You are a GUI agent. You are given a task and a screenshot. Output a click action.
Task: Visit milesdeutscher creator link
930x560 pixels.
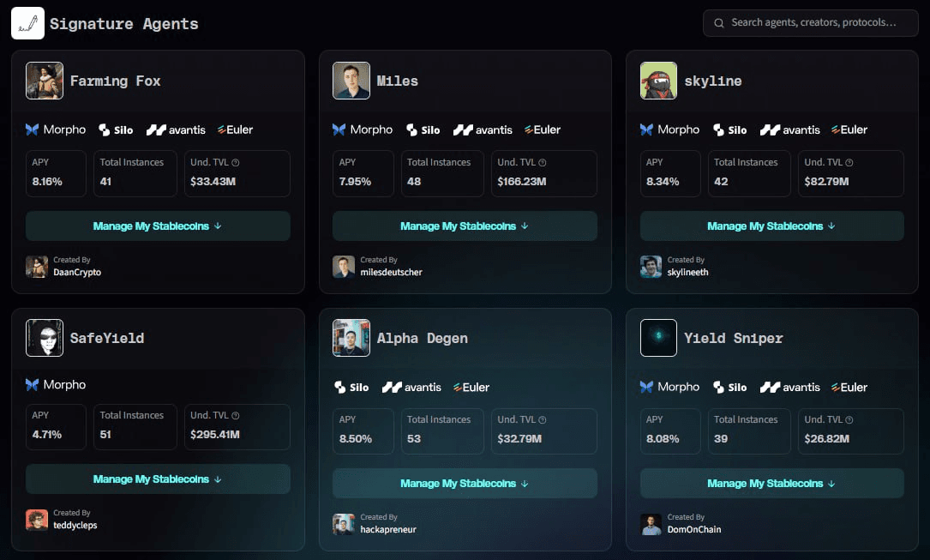(391, 272)
